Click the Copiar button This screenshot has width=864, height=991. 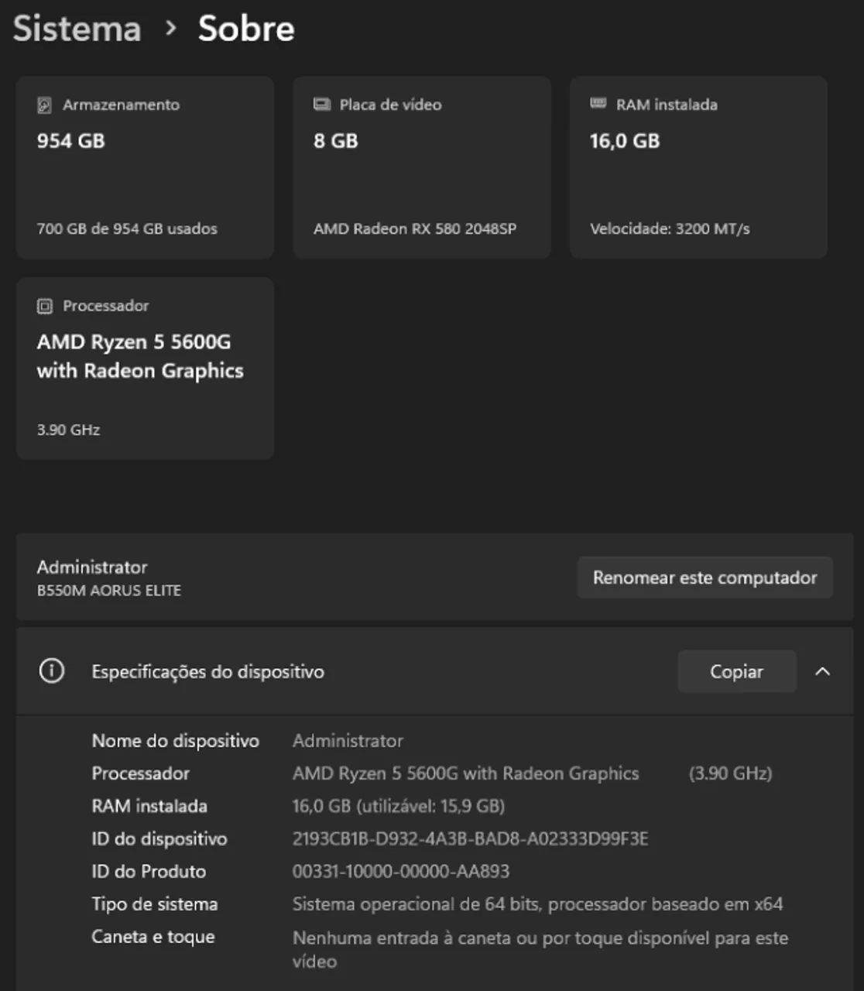pyautogui.click(x=737, y=671)
